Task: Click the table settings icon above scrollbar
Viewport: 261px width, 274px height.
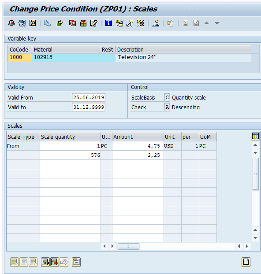Action: 255,136
